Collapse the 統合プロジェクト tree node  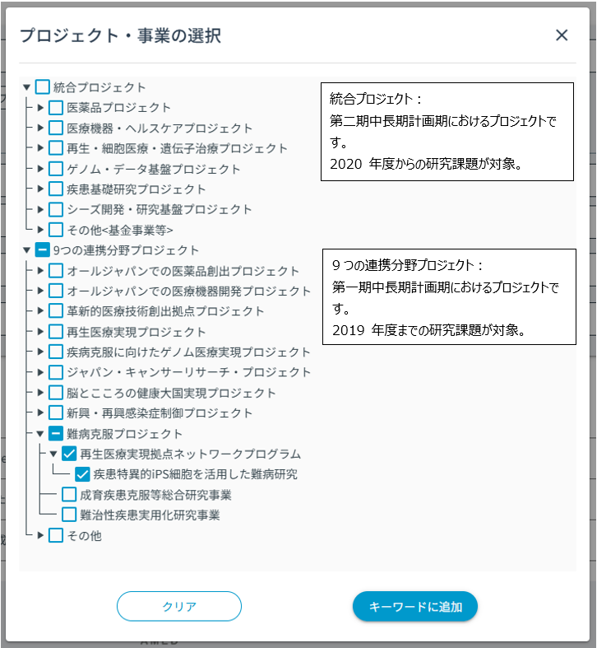[x=27, y=87]
